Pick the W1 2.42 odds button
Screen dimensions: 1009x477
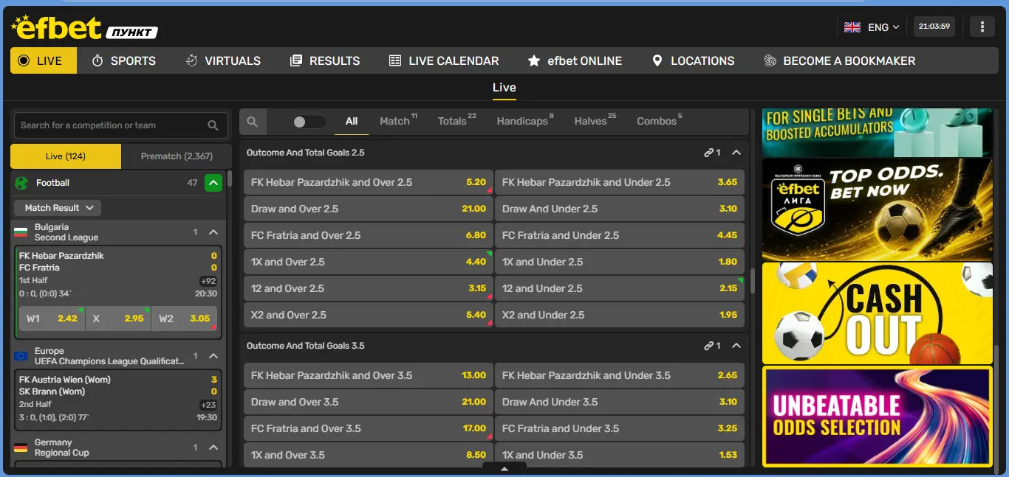click(52, 318)
